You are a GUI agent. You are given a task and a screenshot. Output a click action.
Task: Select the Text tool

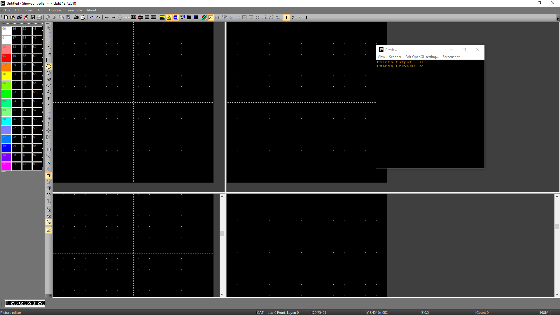(x=49, y=99)
